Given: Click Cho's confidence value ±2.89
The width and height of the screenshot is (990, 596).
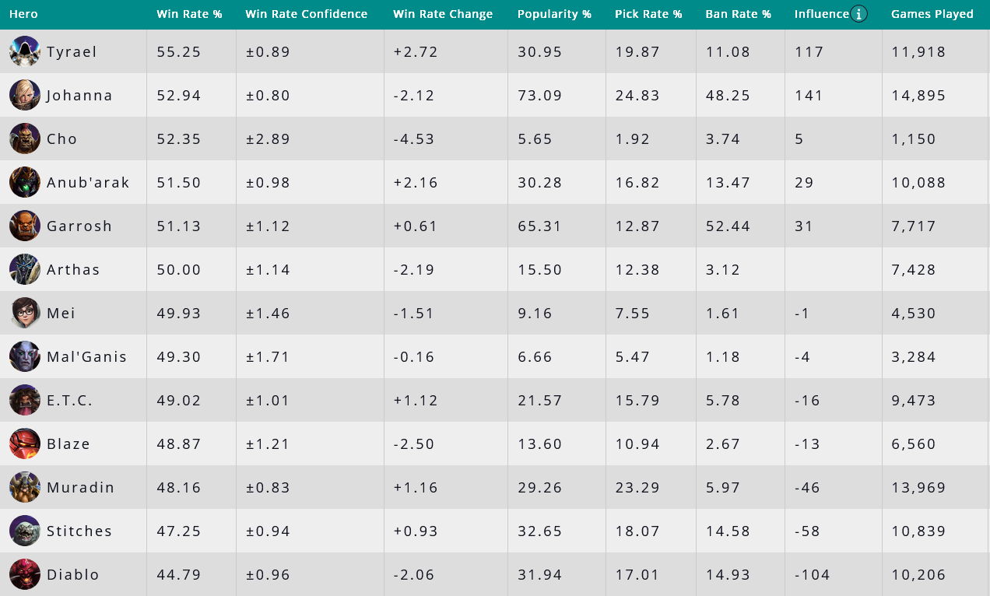Looking at the screenshot, I should (268, 139).
